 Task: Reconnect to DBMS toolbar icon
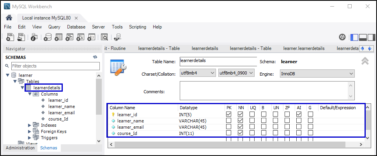tap(118, 37)
